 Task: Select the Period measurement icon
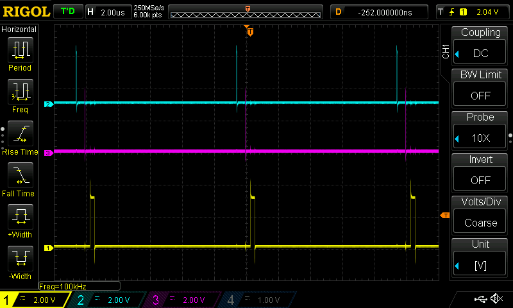(x=21, y=50)
